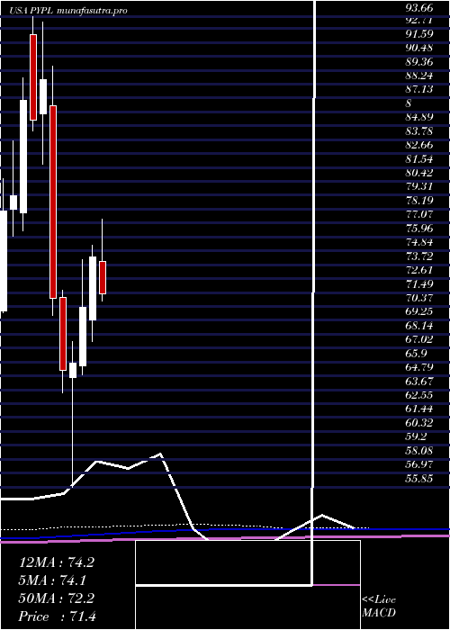Select the 79.31 price level label
The height and width of the screenshot is (630, 450).
click(x=419, y=187)
